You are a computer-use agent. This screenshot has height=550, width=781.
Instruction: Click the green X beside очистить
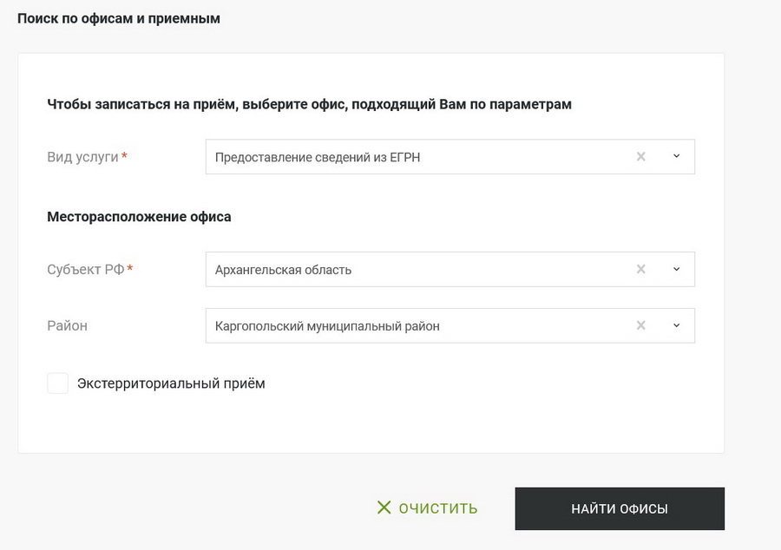point(384,508)
